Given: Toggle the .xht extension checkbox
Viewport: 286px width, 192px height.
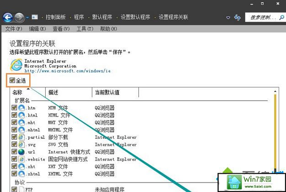Looking at the screenshot, I should (14, 166).
